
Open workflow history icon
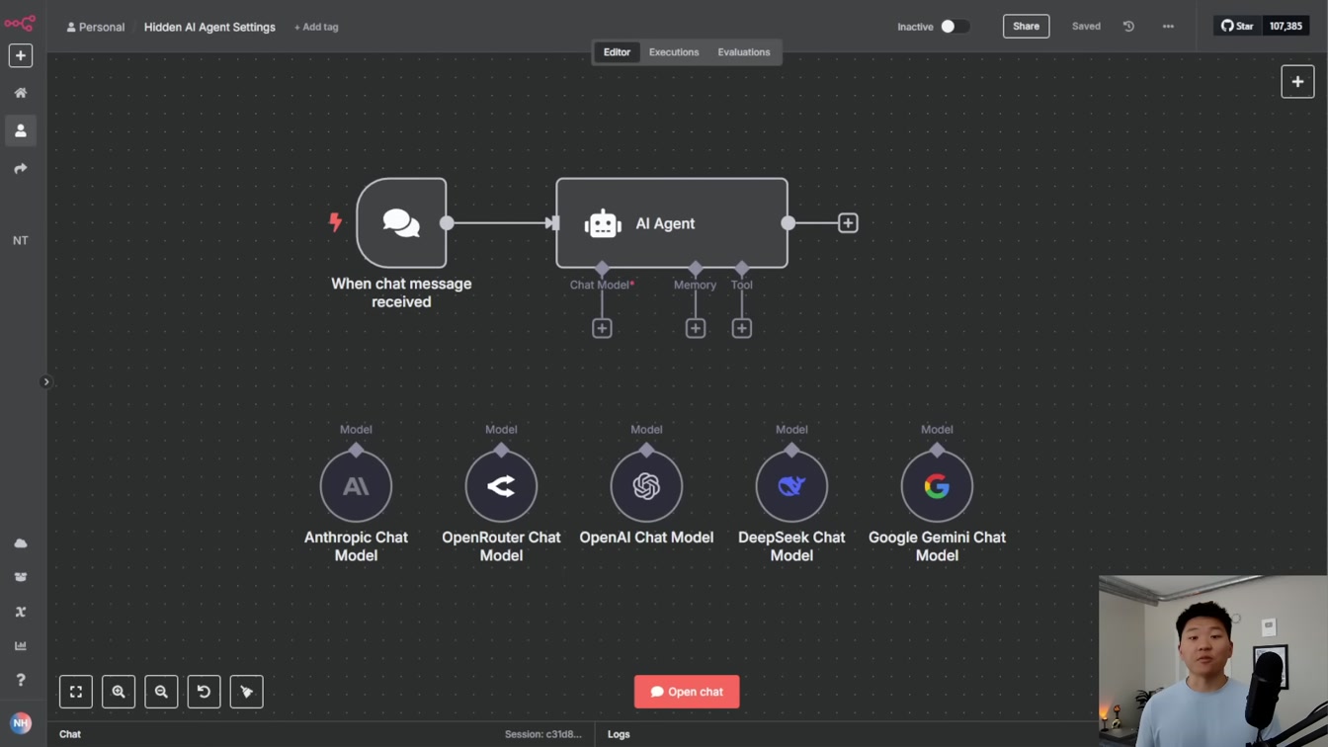[x=1128, y=27]
